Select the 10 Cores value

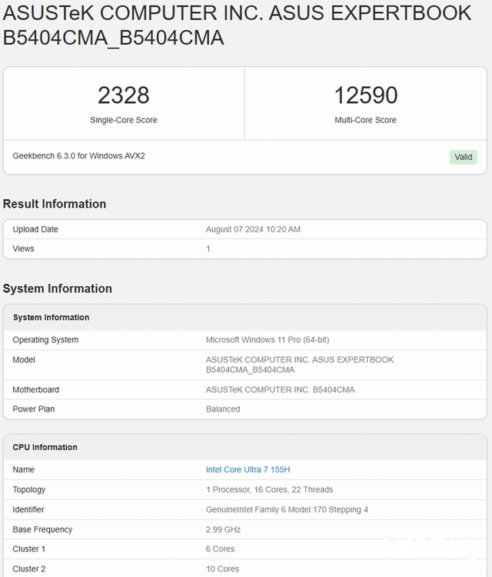tap(222, 569)
